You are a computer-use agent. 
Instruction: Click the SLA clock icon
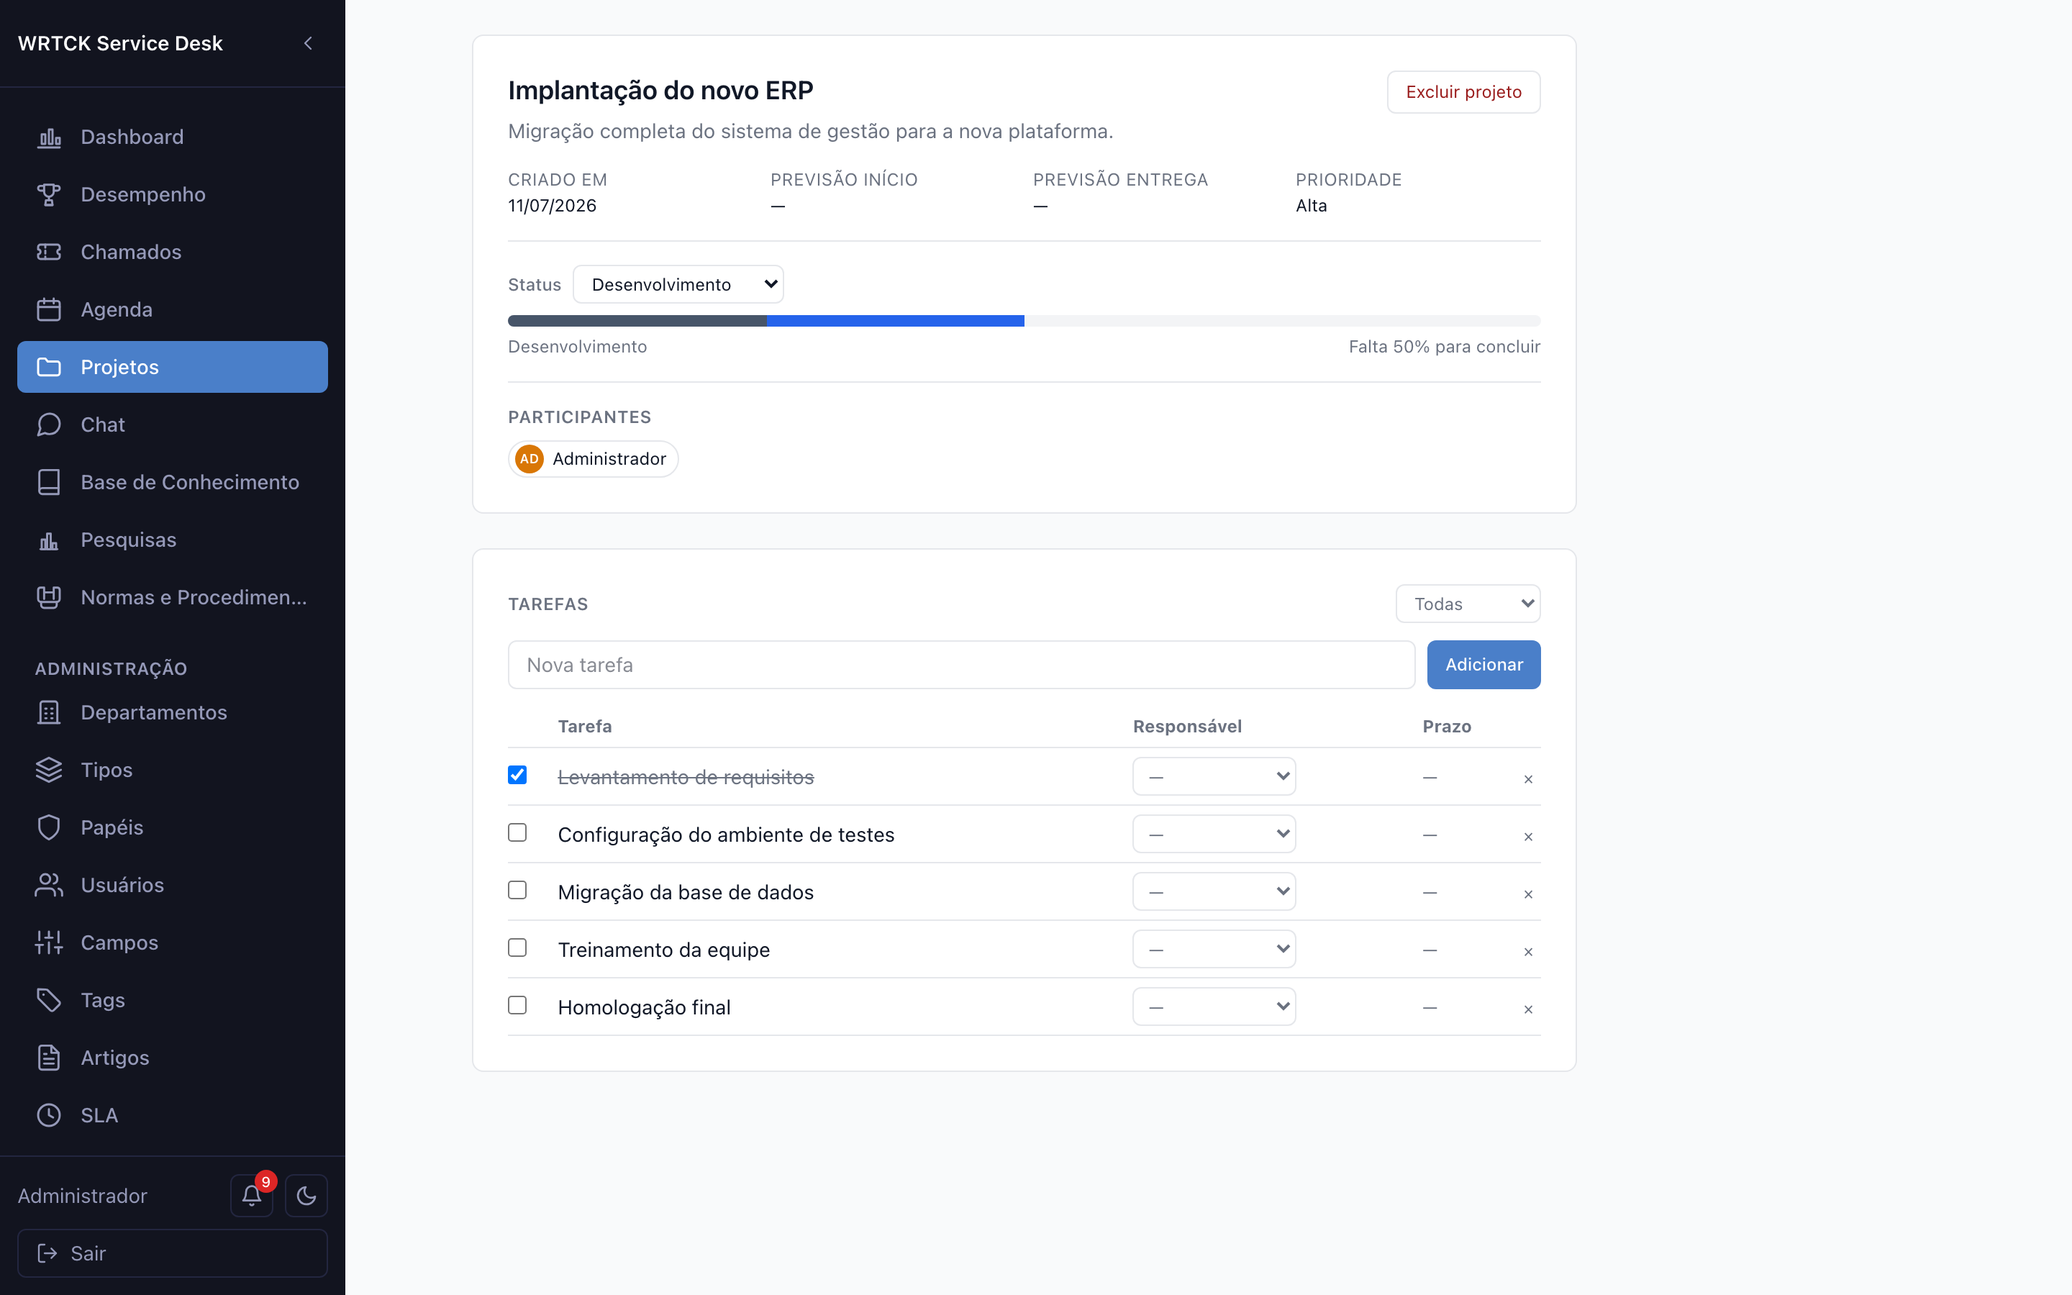(49, 1115)
